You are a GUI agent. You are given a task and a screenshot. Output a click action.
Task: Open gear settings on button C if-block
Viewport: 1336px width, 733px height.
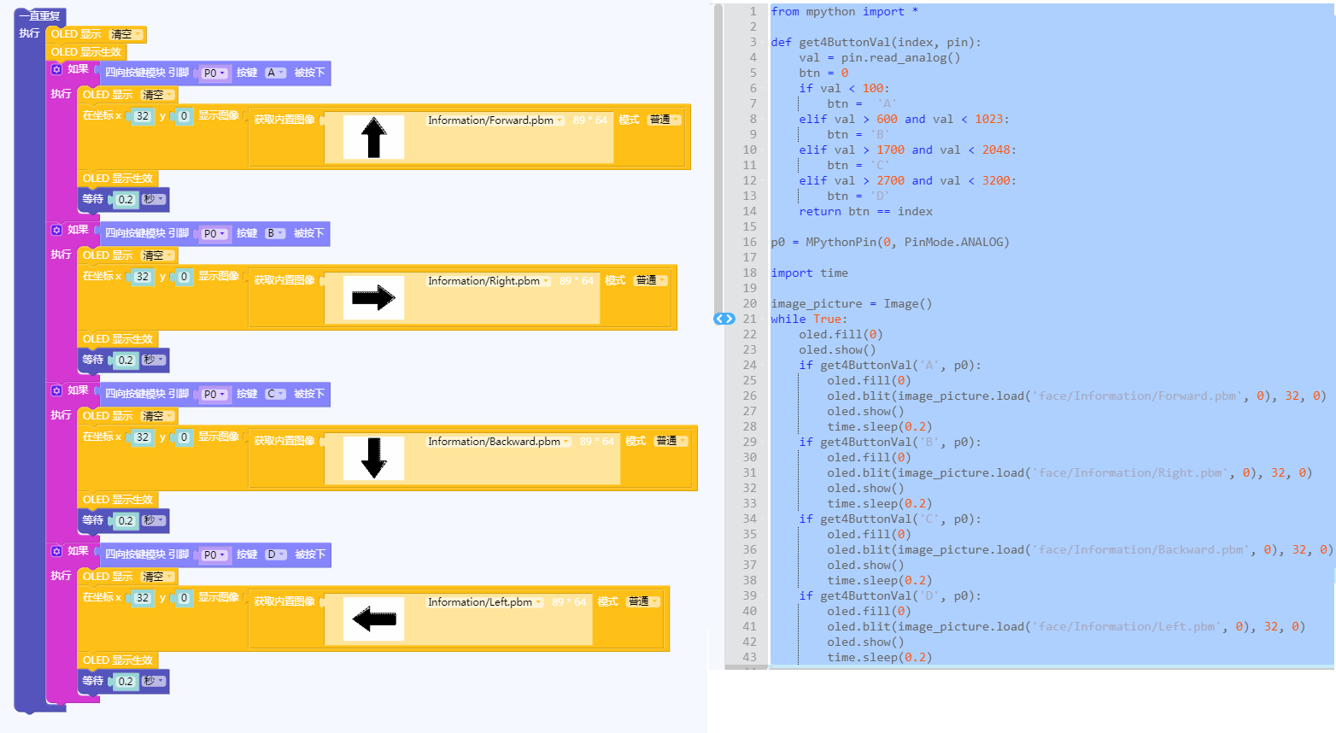click(56, 390)
